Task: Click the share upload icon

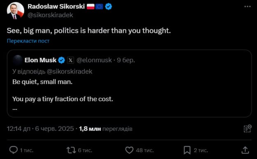Action: tap(245, 150)
